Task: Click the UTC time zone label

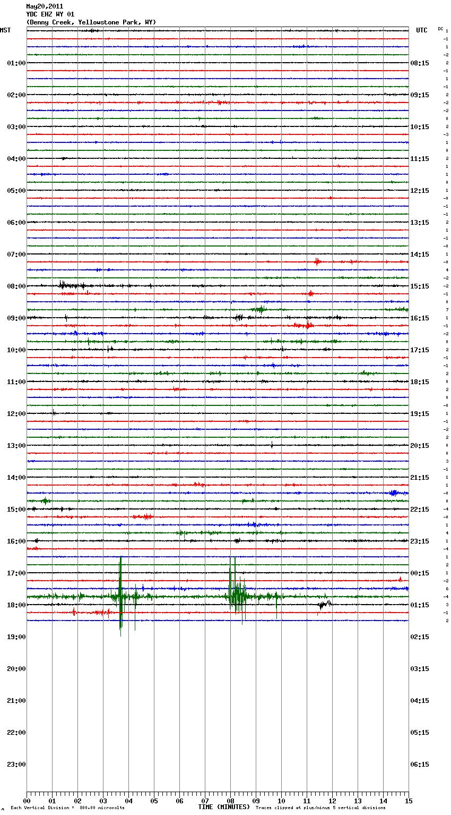Action: [422, 30]
